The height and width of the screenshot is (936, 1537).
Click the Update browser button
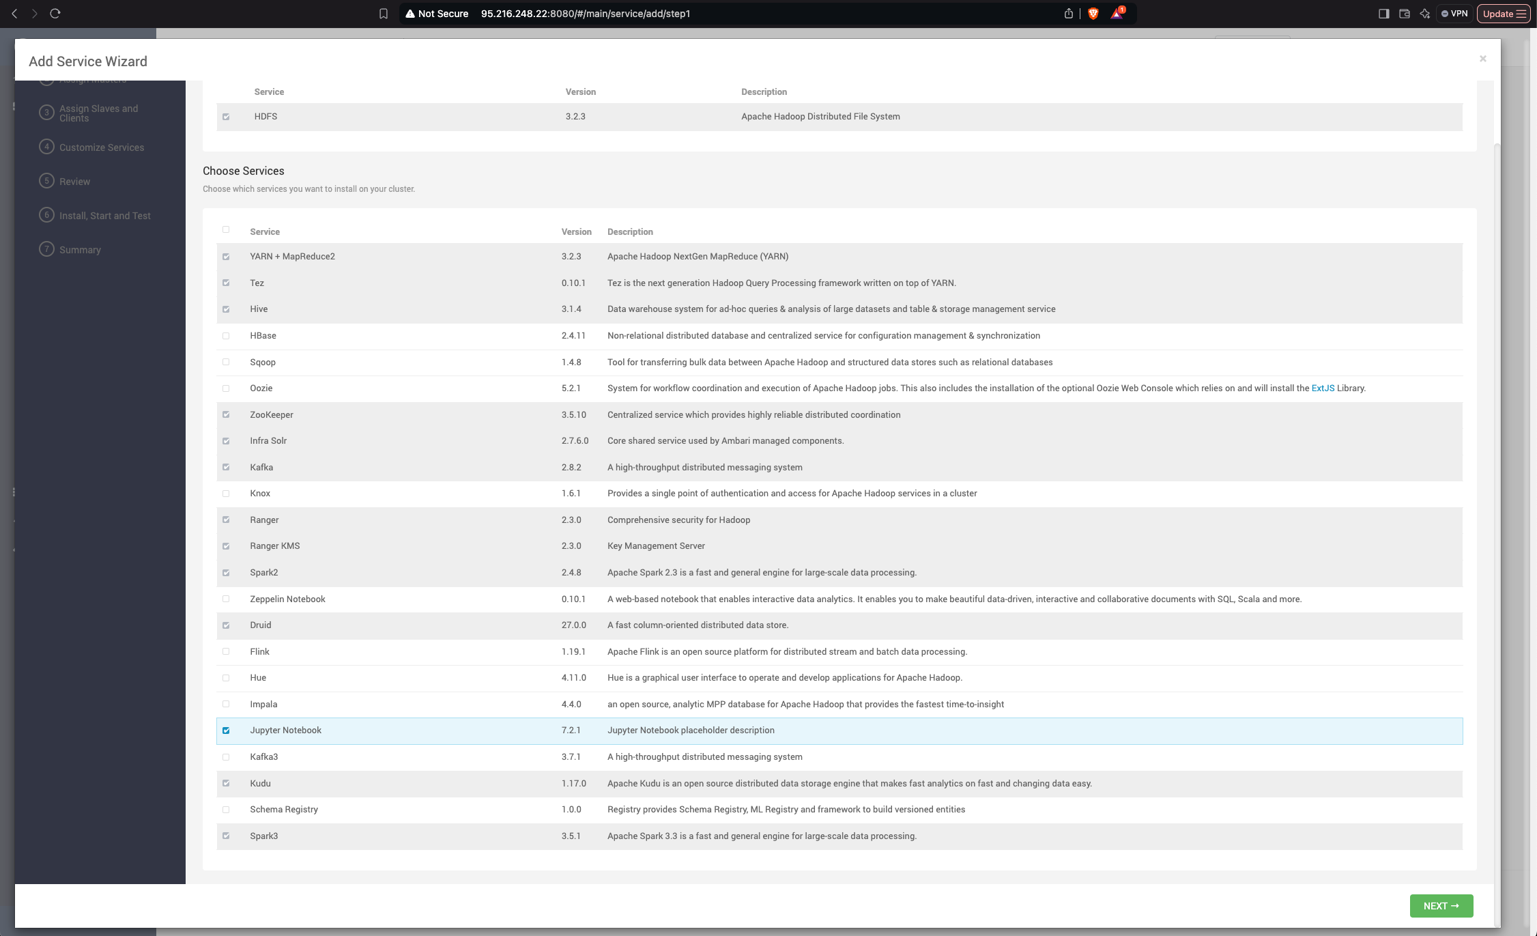pos(1504,14)
